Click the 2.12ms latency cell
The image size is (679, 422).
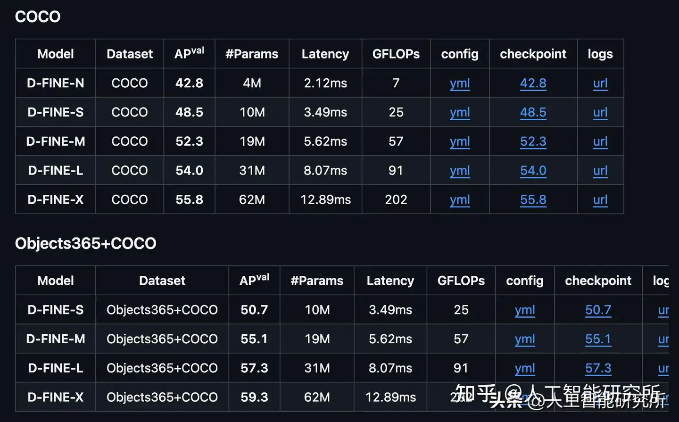point(325,83)
